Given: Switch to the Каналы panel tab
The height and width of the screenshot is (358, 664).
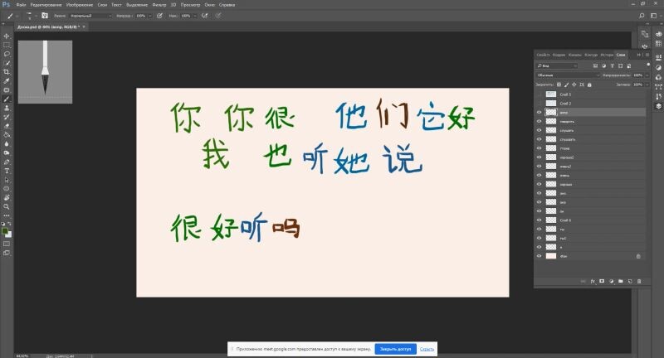Looking at the screenshot, I should click(x=574, y=55).
